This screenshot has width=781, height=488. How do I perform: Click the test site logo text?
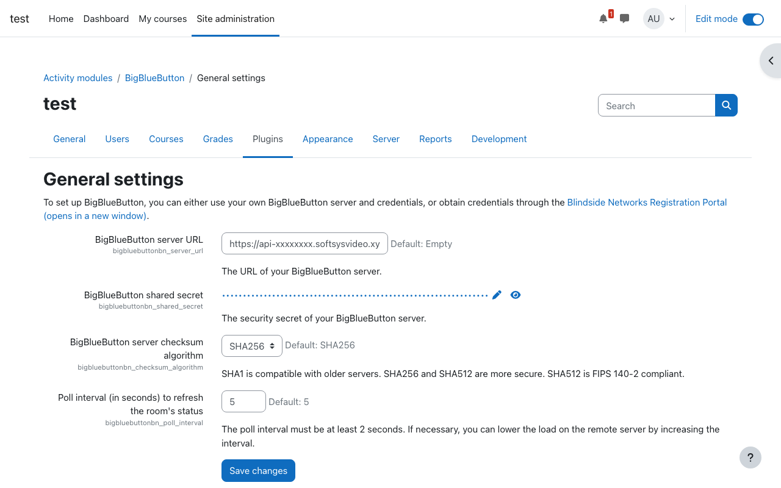(x=20, y=19)
